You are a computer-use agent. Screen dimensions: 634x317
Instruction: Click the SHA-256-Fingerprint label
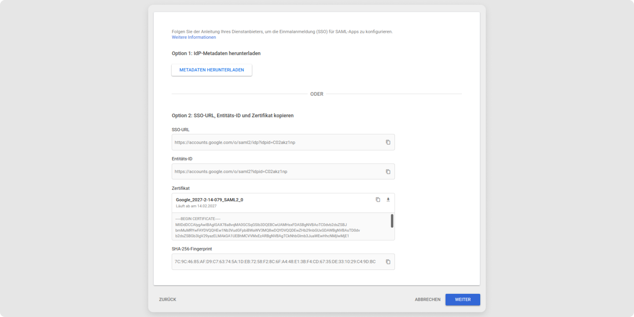192,249
